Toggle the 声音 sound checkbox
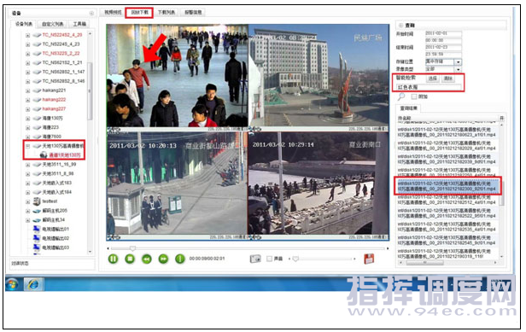This screenshot has height=332, width=526. [x=269, y=259]
